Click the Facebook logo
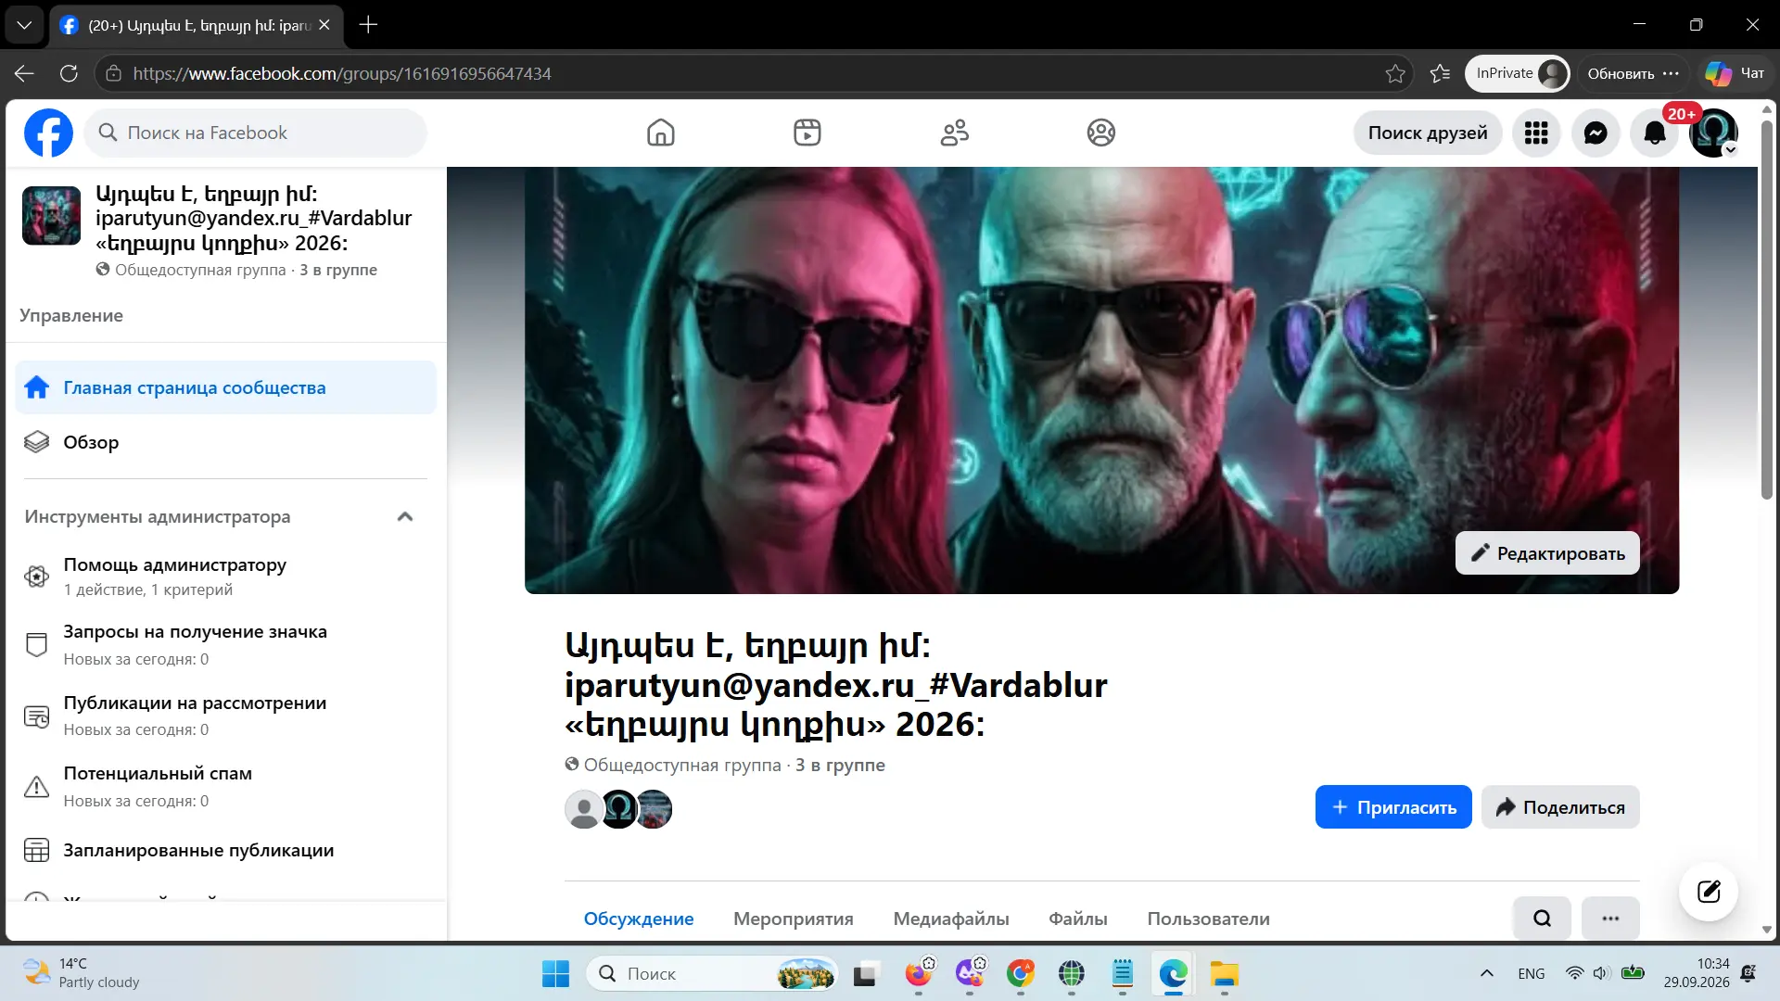Image resolution: width=1780 pixels, height=1001 pixels. pos(48,133)
